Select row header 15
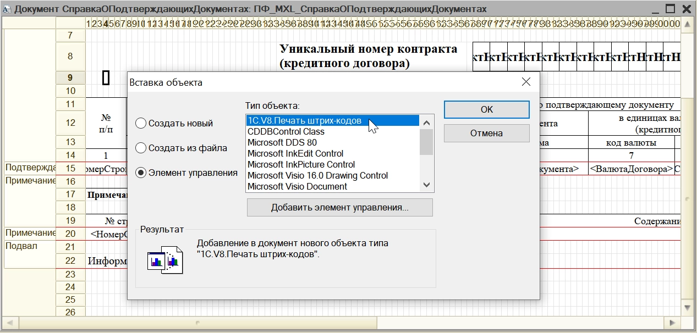Image resolution: width=697 pixels, height=333 pixels. [70, 168]
